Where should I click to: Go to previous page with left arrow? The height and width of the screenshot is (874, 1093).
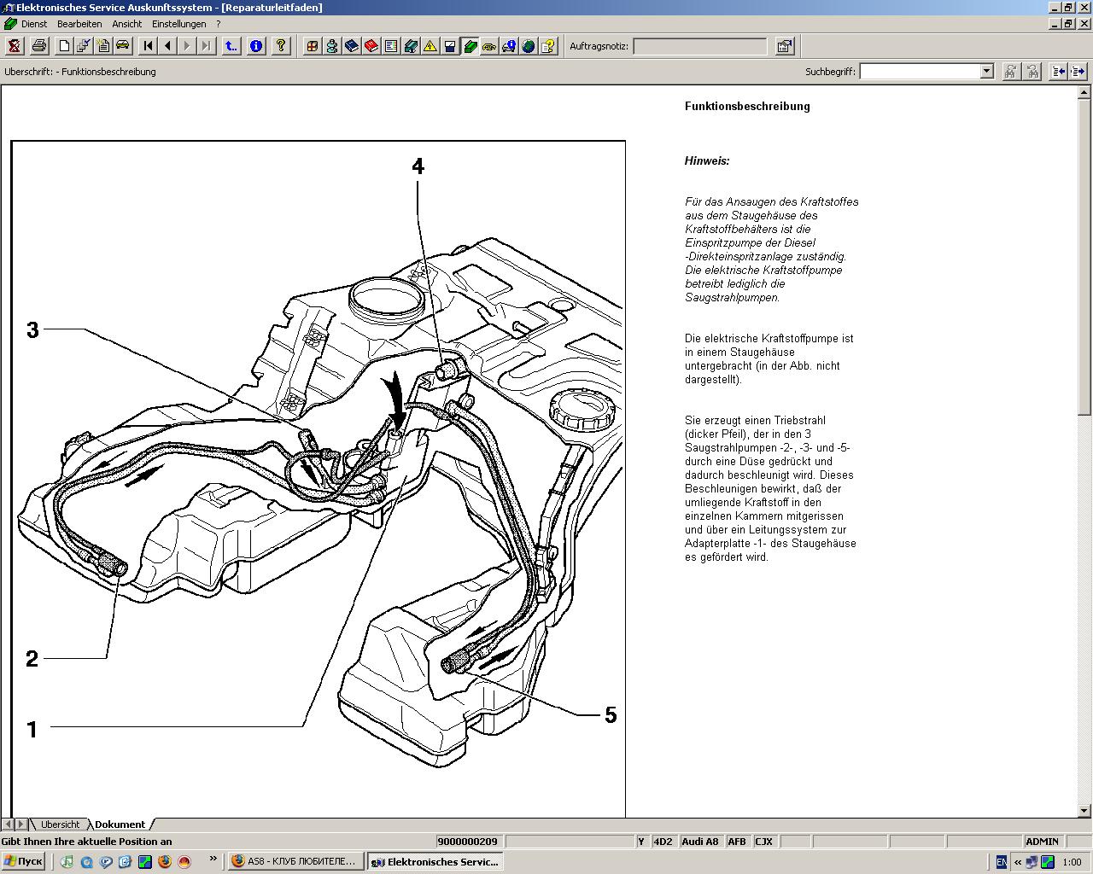pos(167,46)
